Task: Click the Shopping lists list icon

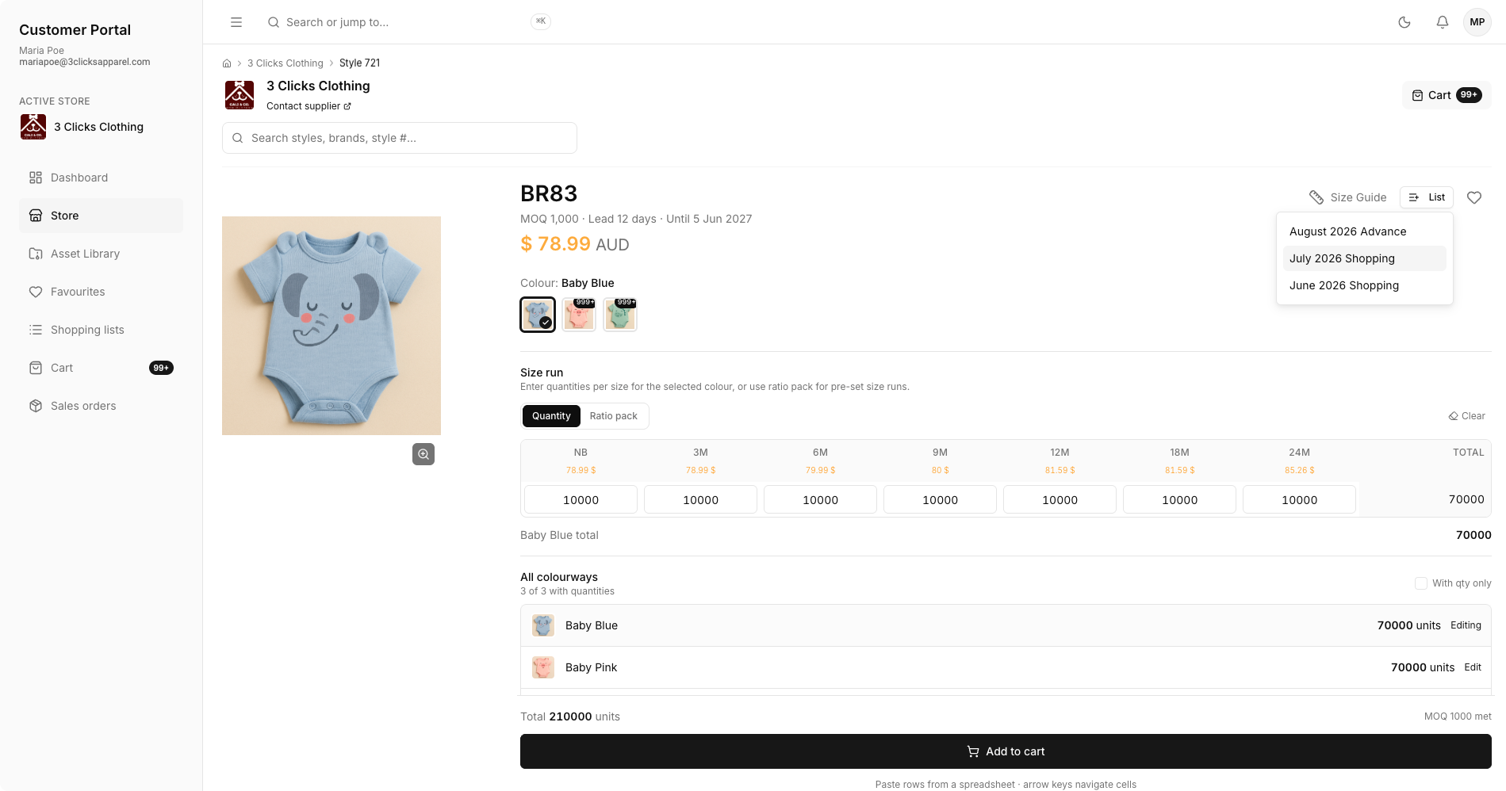Action: 36,330
